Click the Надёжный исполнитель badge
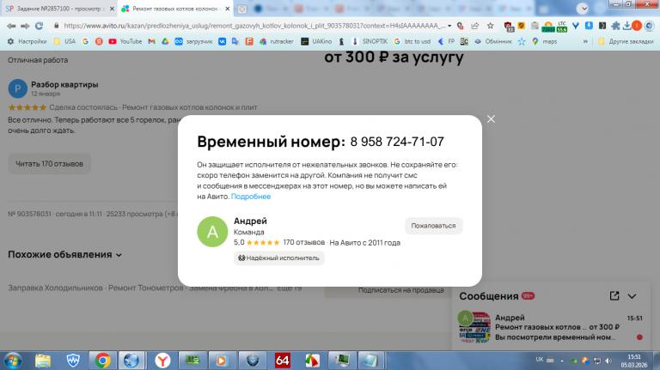 pos(279,258)
